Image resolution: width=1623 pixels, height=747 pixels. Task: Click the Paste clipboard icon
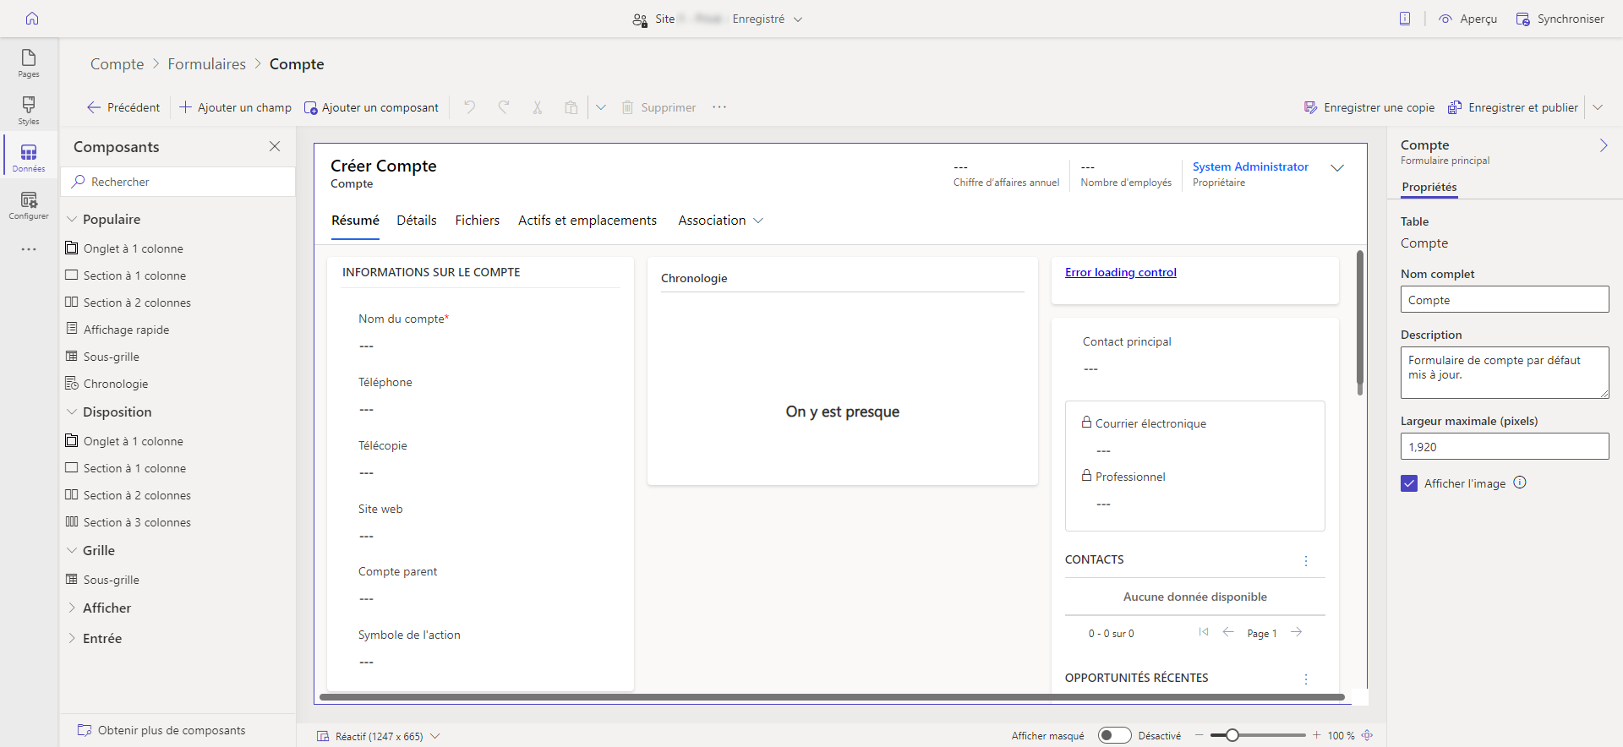point(571,107)
